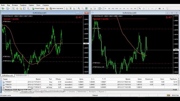Click the history table scroll down arrow

click(179, 89)
